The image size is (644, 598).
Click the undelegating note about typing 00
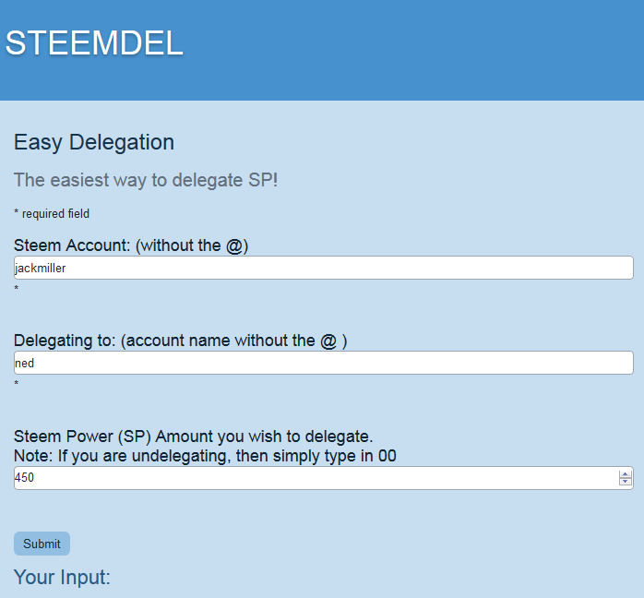tap(205, 456)
